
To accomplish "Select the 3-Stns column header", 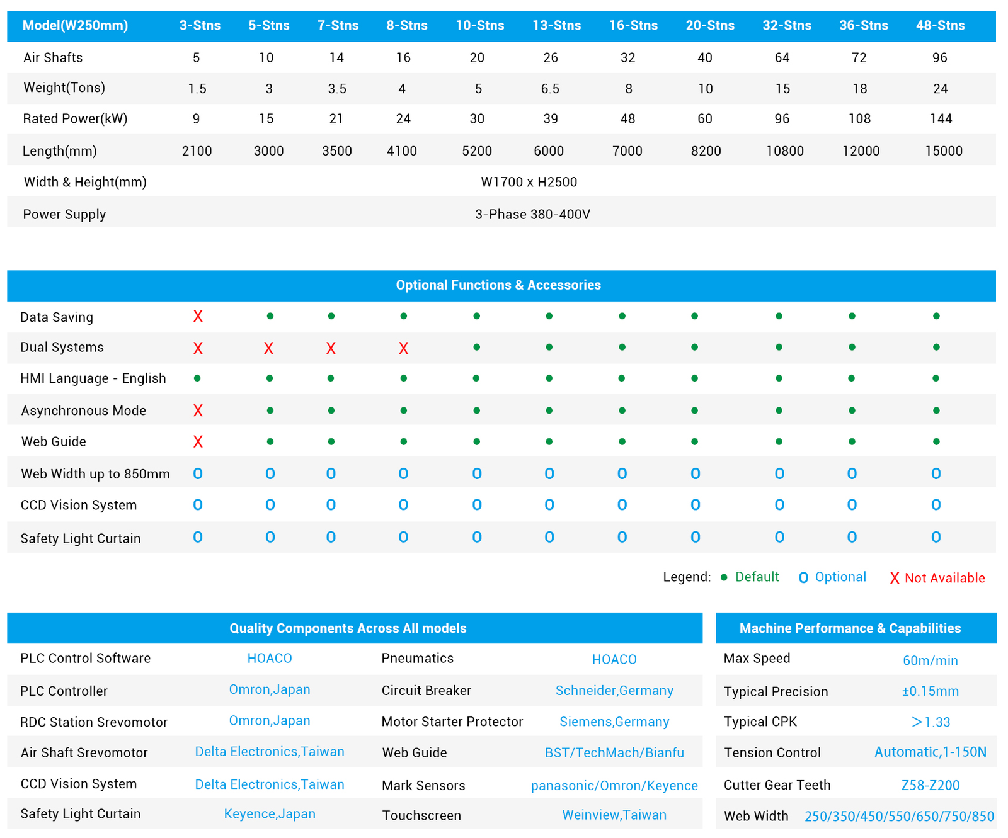I will click(x=200, y=26).
